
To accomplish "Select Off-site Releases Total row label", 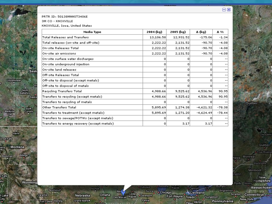I will click(61, 75).
